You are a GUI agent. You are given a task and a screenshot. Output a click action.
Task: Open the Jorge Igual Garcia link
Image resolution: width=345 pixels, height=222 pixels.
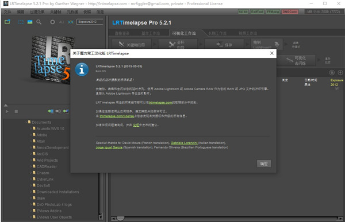pos(109,147)
